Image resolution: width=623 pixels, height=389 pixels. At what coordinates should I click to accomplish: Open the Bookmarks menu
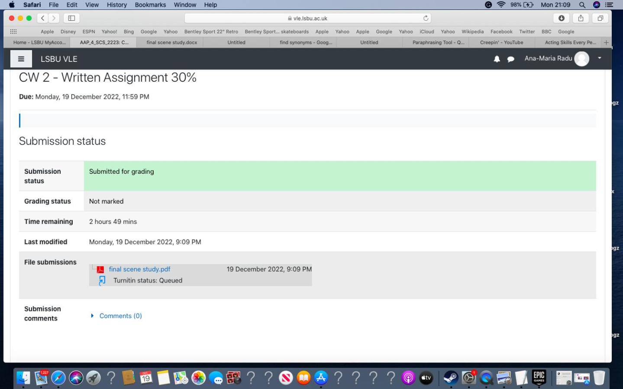coord(150,5)
